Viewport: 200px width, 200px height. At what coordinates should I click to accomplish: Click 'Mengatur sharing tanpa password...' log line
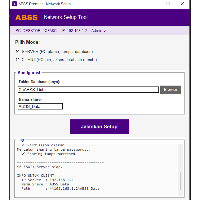tap(54, 149)
